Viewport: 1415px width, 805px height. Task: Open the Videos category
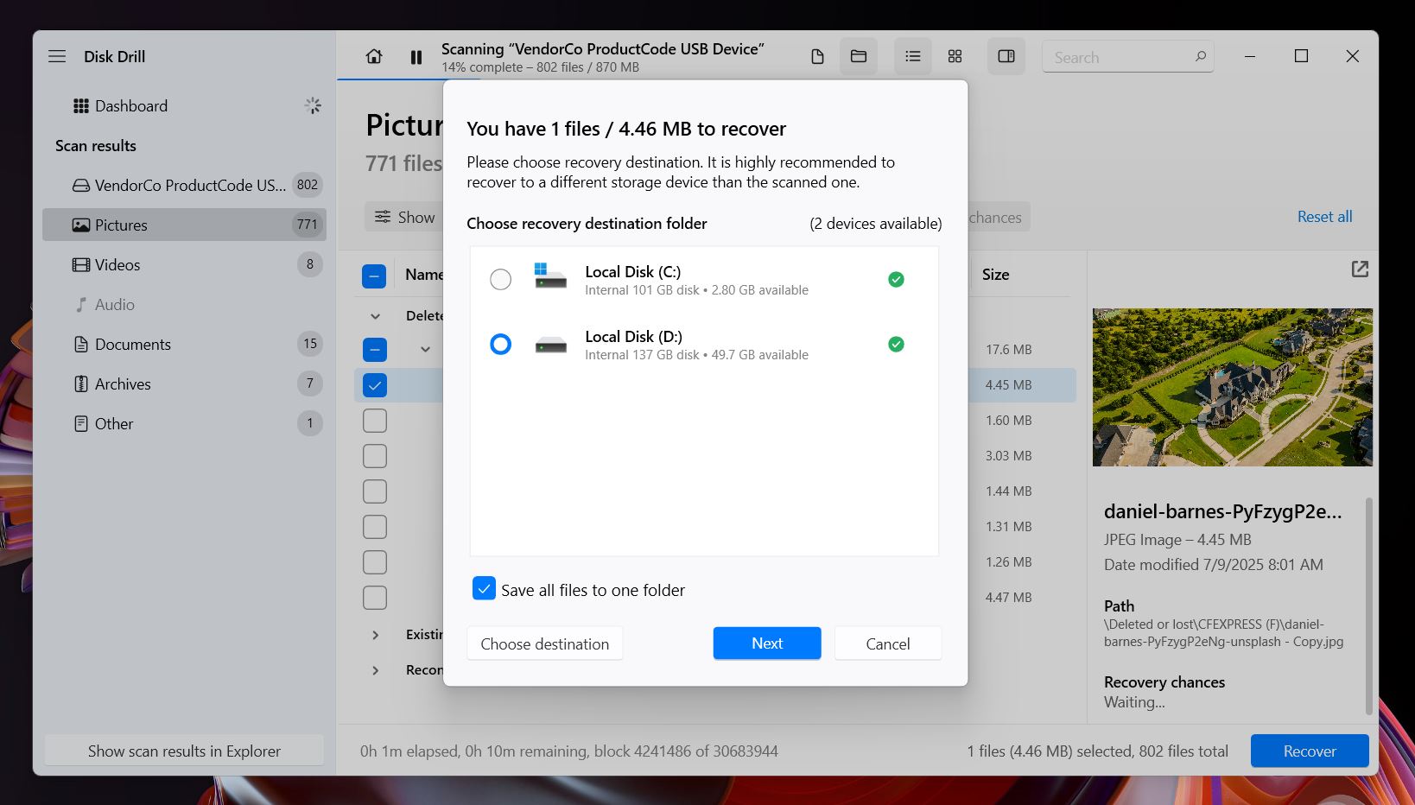[184, 264]
